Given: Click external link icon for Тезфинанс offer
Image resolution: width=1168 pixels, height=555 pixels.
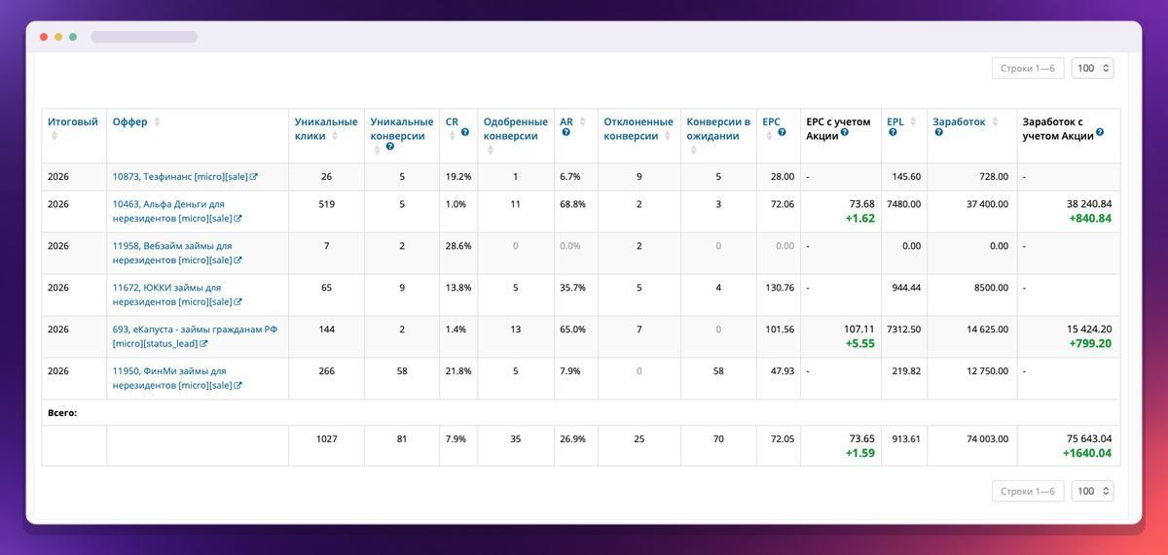Looking at the screenshot, I should 254,177.
